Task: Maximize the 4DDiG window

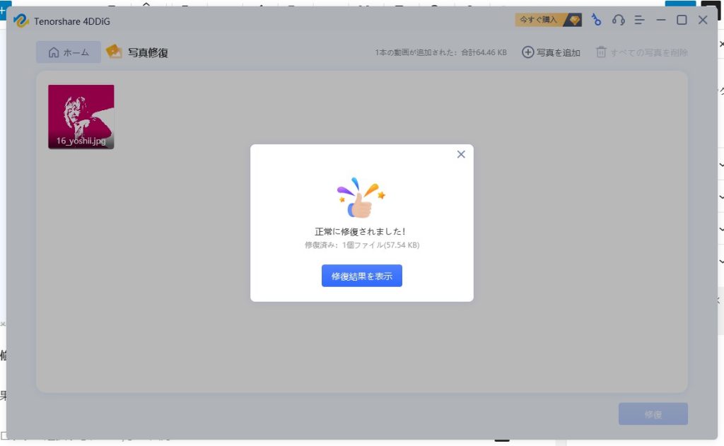Action: 682,20
